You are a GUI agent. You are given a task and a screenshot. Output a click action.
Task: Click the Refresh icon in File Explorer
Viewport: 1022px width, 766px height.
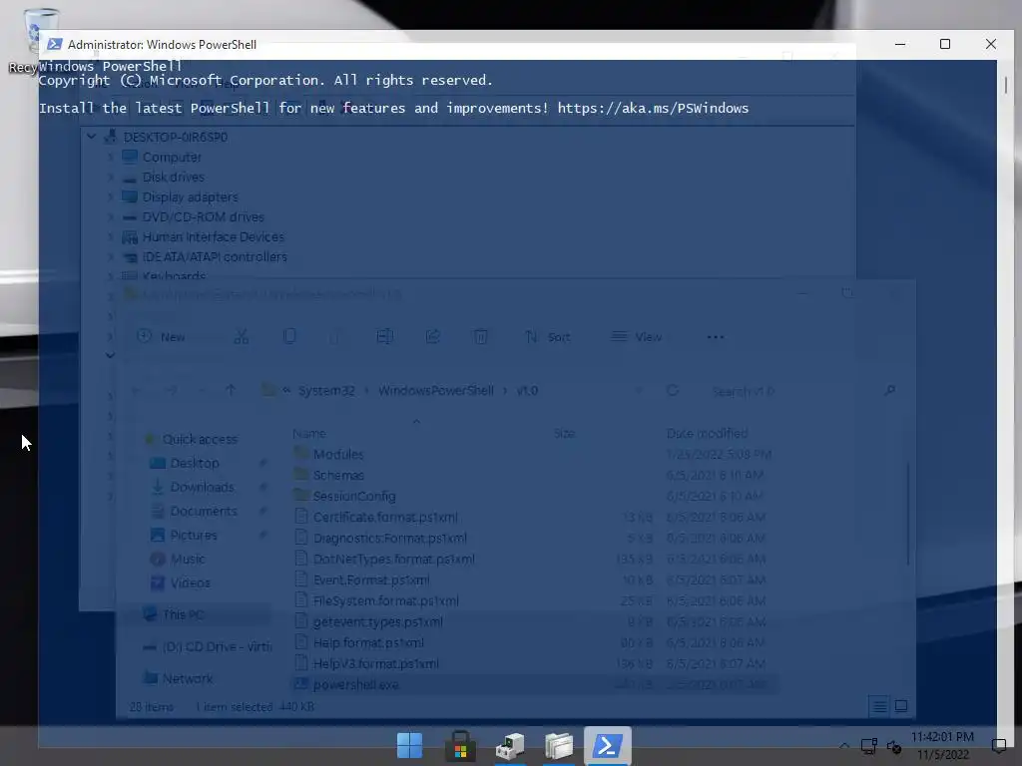(x=673, y=390)
